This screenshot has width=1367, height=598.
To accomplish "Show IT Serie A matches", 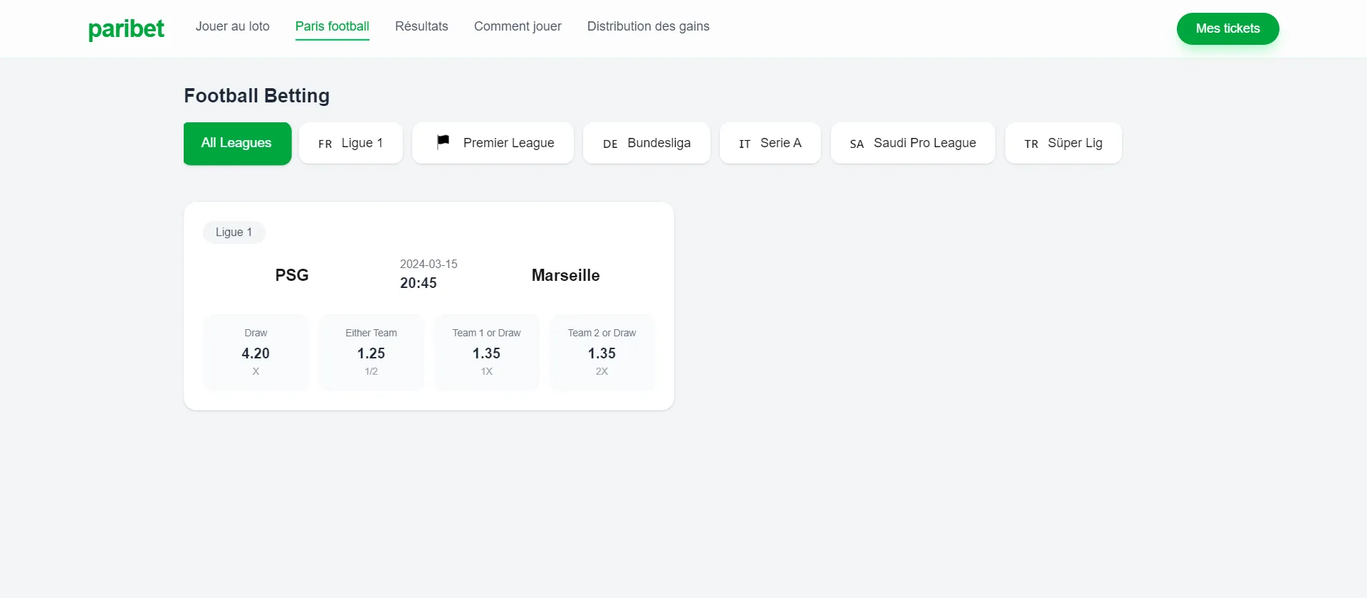I will (x=770, y=143).
